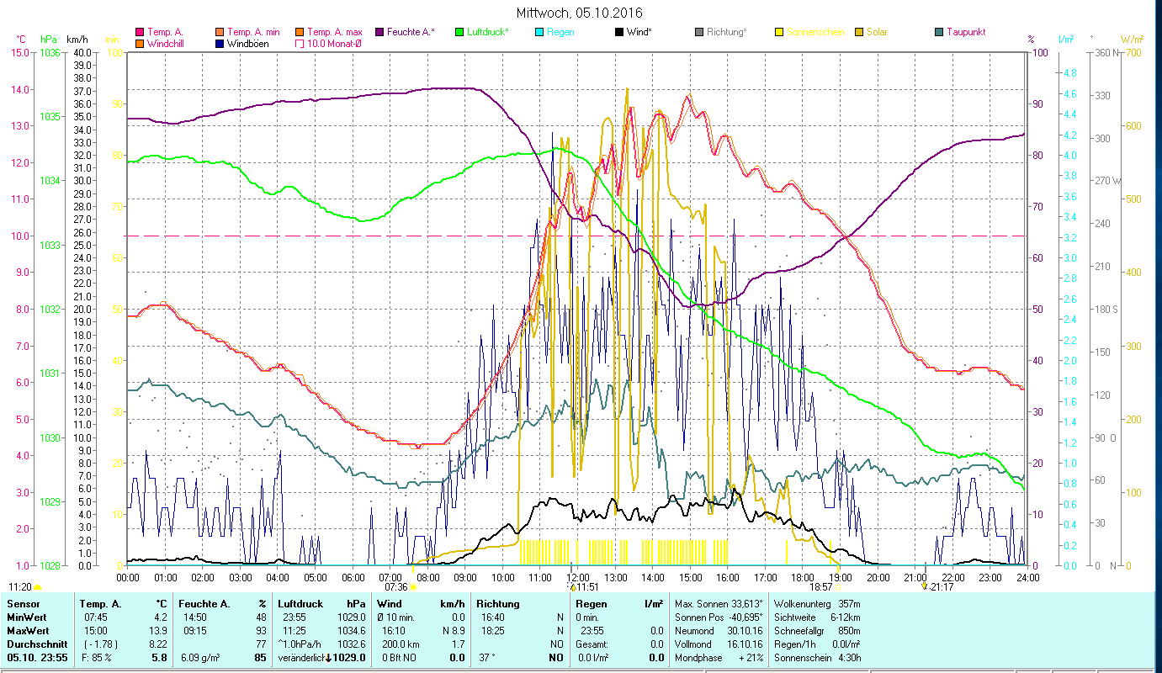Click the 0 Bft NO wind value

(399, 657)
